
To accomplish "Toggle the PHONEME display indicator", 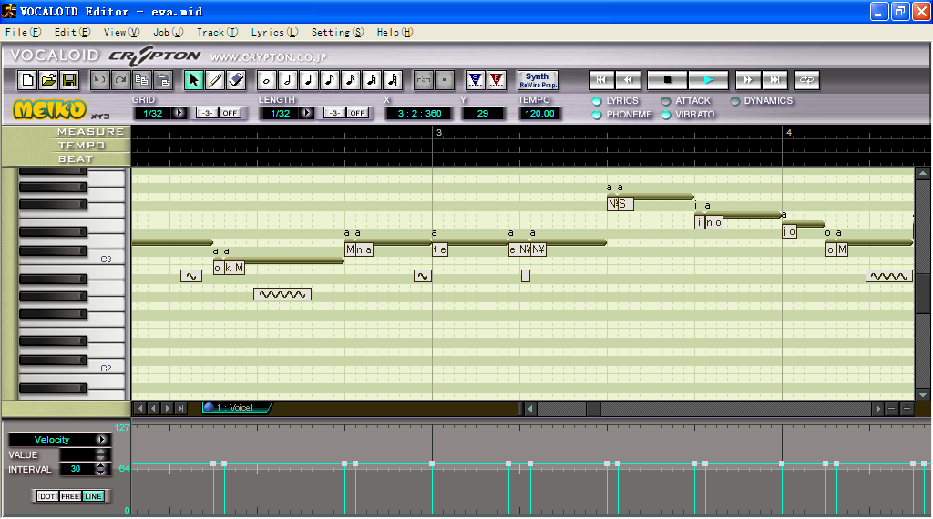I will click(597, 115).
